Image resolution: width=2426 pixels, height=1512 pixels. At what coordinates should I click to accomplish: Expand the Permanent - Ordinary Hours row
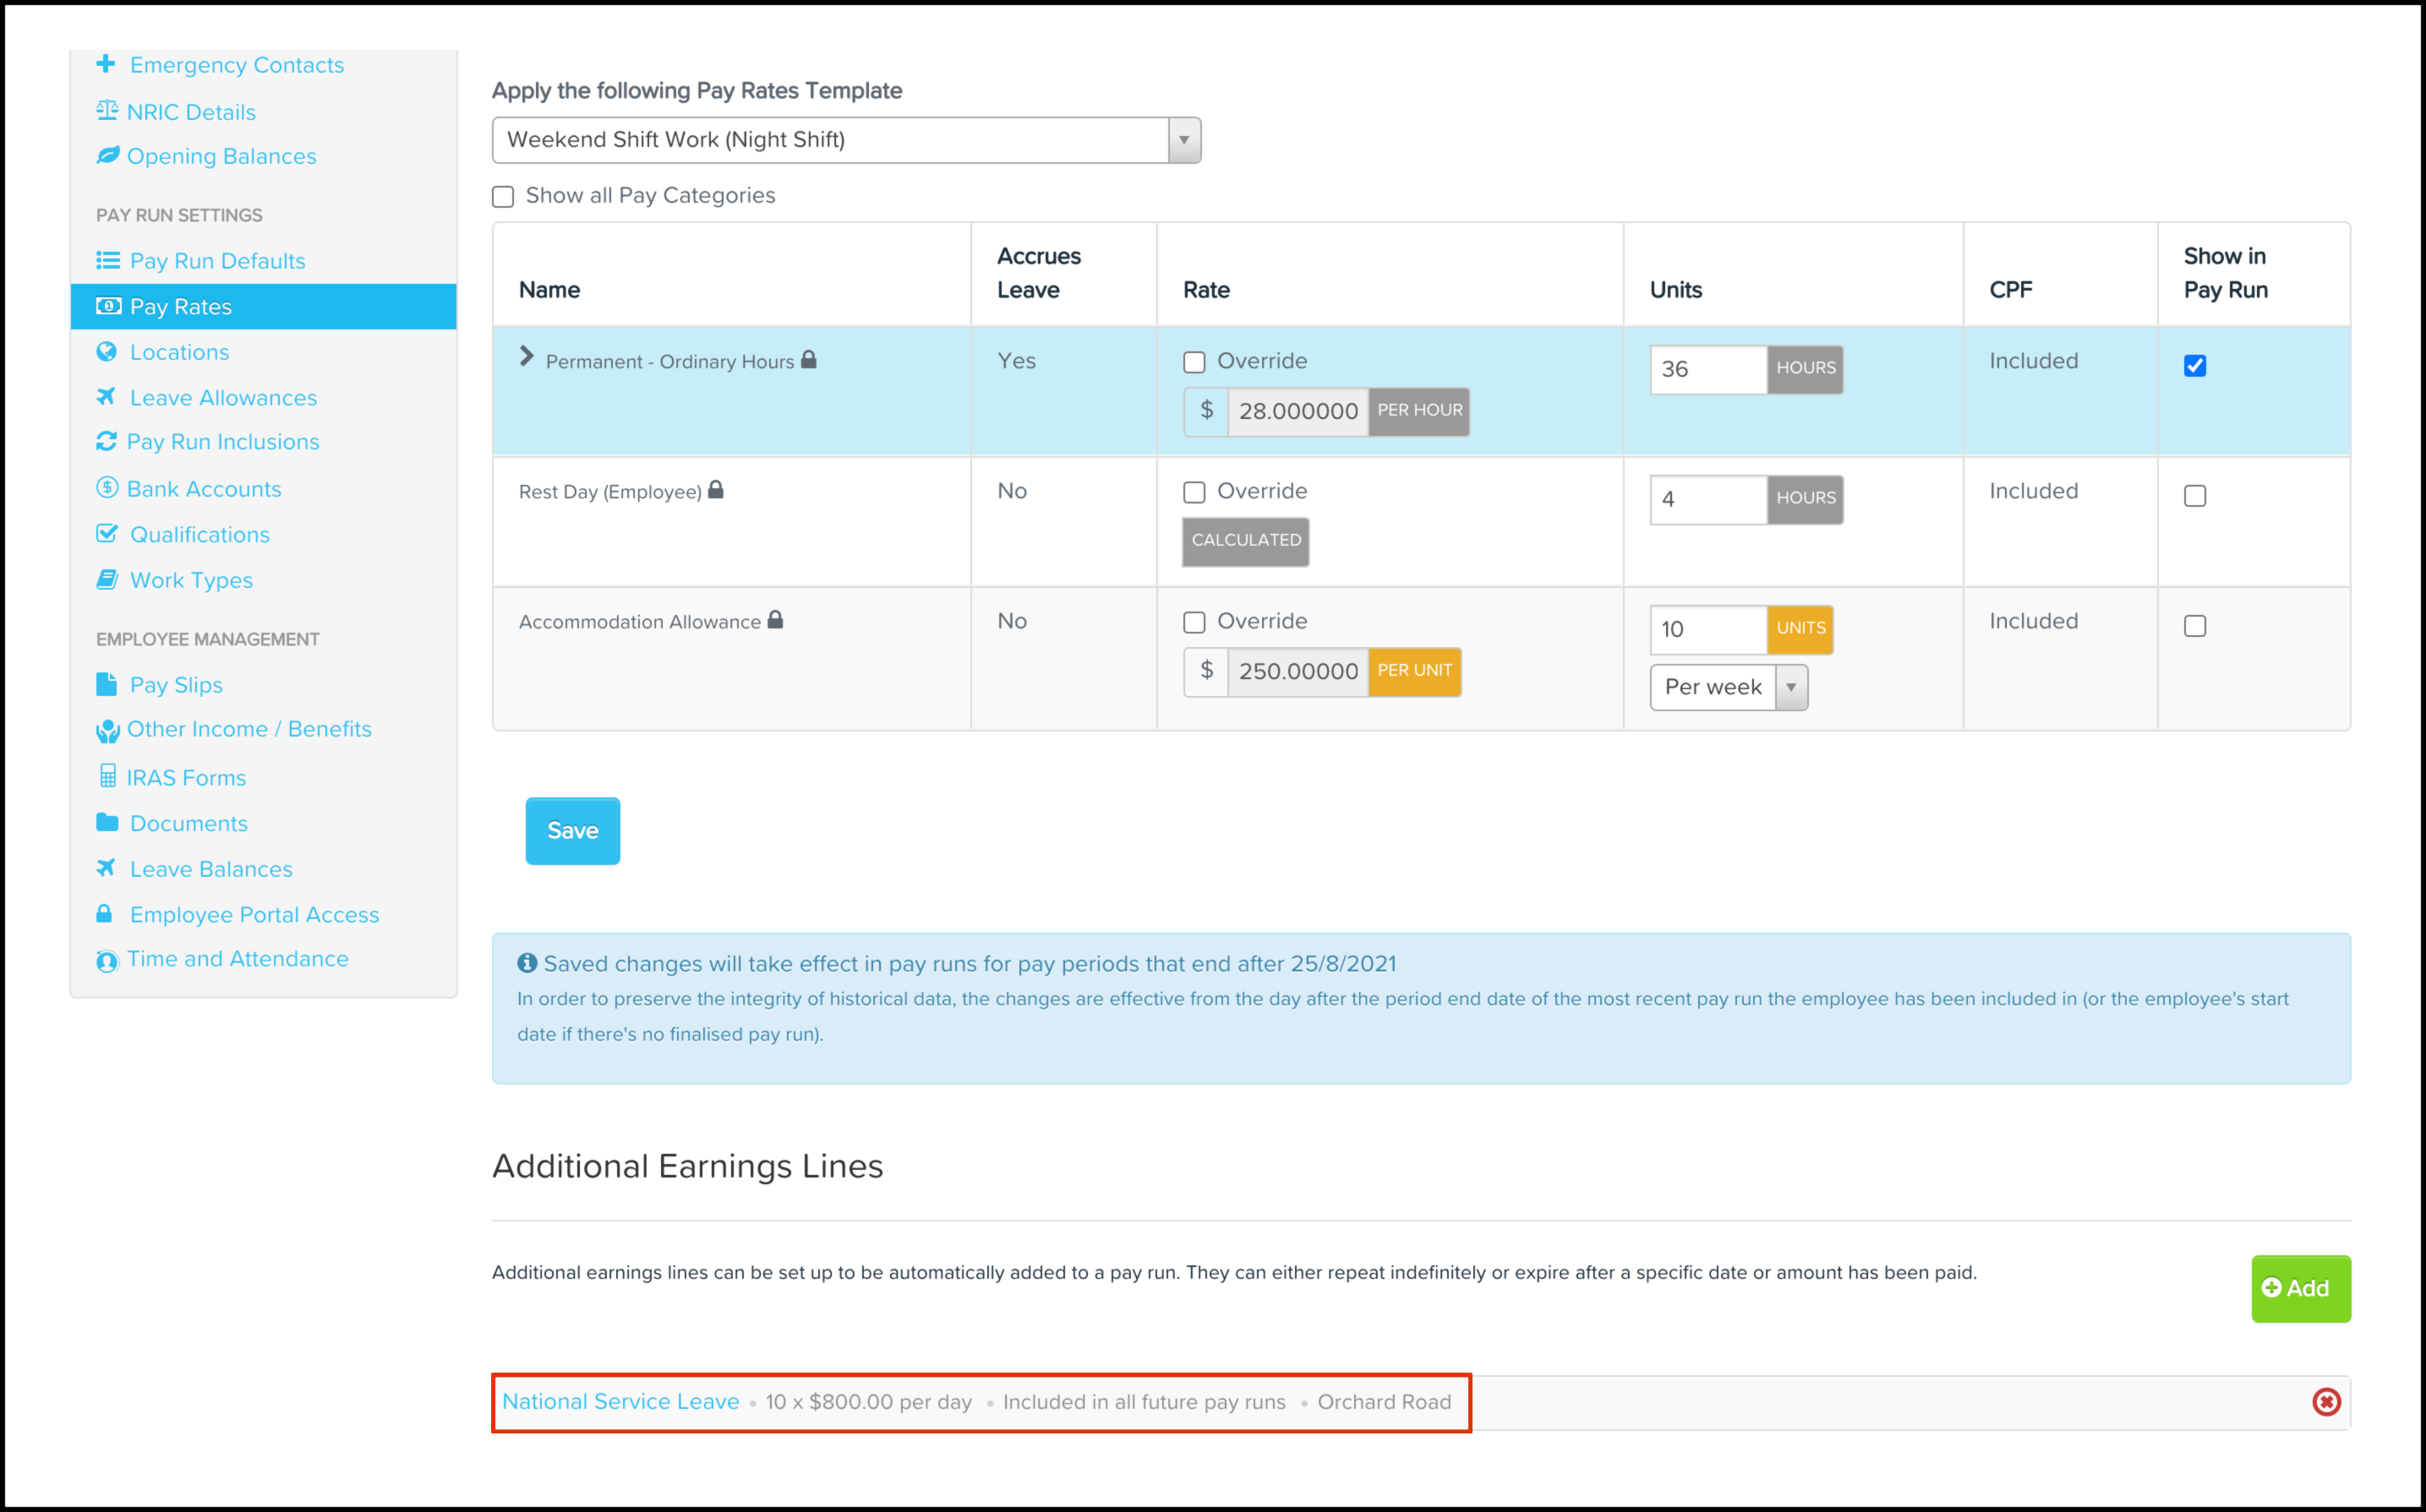tap(527, 358)
